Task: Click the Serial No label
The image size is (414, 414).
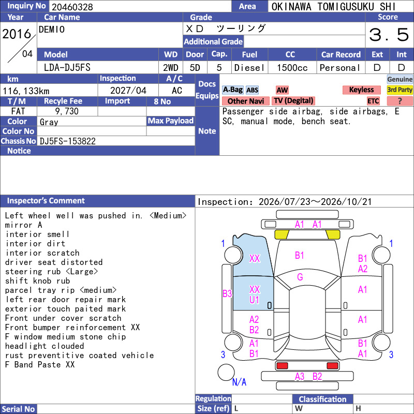Action: coord(19,409)
